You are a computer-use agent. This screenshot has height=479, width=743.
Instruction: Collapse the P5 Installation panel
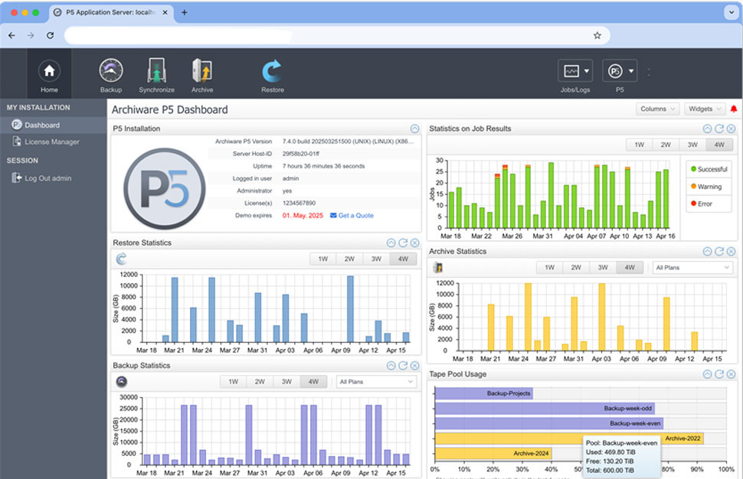414,129
